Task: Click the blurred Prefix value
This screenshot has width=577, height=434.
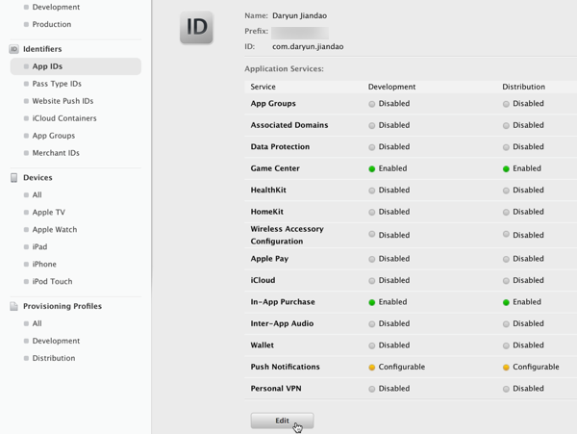Action: click(x=300, y=32)
